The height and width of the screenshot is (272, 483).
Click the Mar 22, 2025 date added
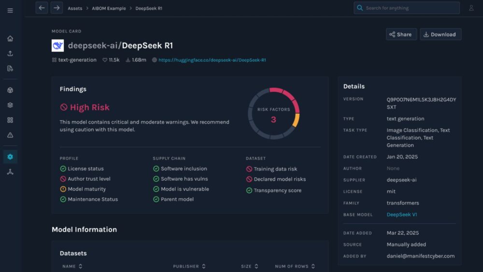tap(403, 233)
